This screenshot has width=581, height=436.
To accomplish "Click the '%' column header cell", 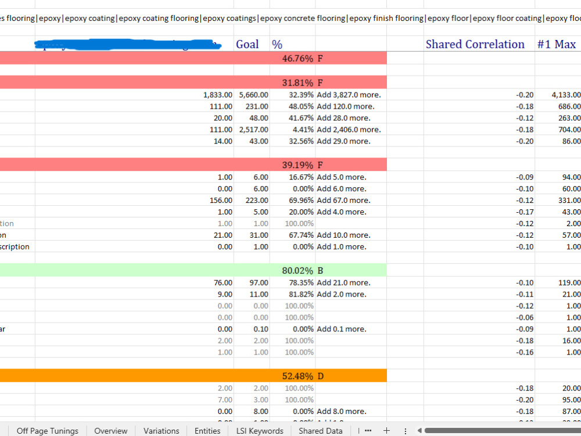I will coord(292,44).
